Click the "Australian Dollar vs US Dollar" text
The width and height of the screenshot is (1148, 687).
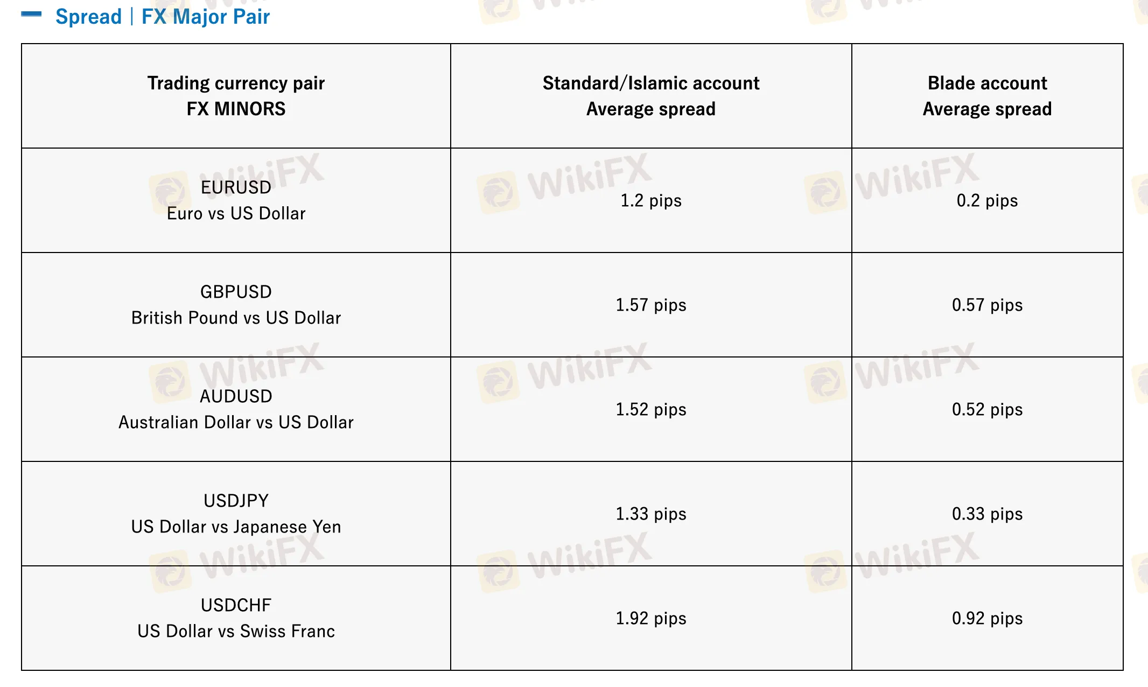tap(236, 422)
